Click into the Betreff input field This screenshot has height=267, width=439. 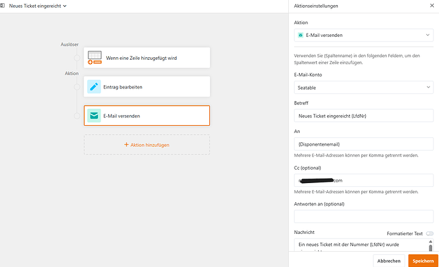(364, 116)
